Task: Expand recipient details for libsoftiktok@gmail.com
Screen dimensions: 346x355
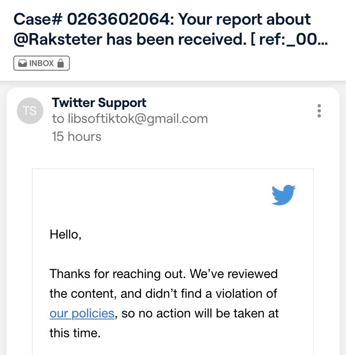Action: [130, 119]
